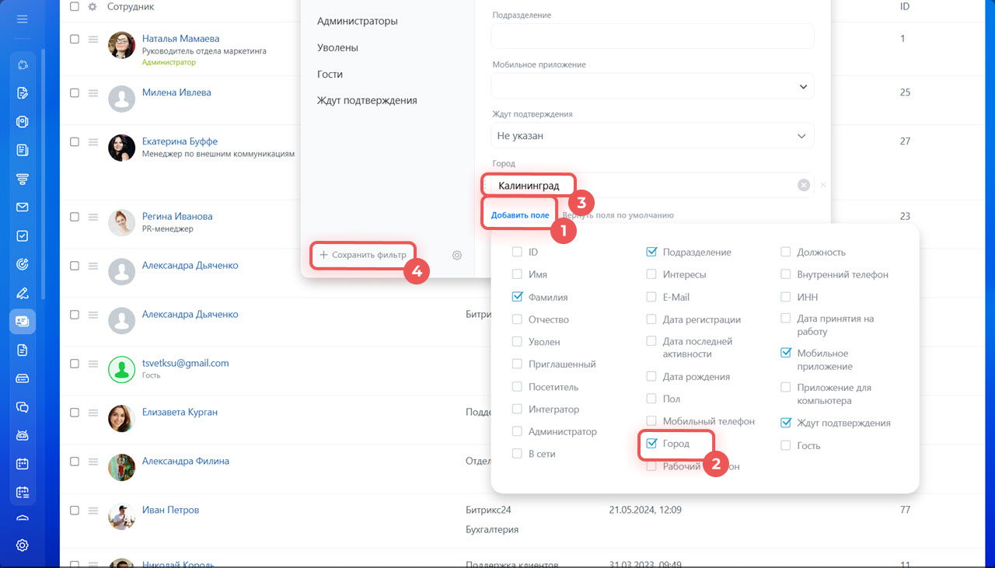Screen dimensions: 995x568
Task: Enable the ID field checkbox
Action: (517, 252)
